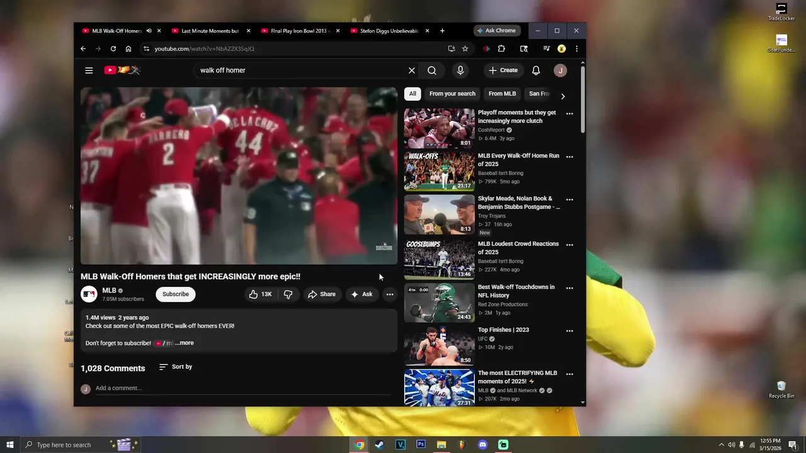This screenshot has height=453, width=806.
Task: Open the YouTube notifications bell
Action: click(x=536, y=70)
